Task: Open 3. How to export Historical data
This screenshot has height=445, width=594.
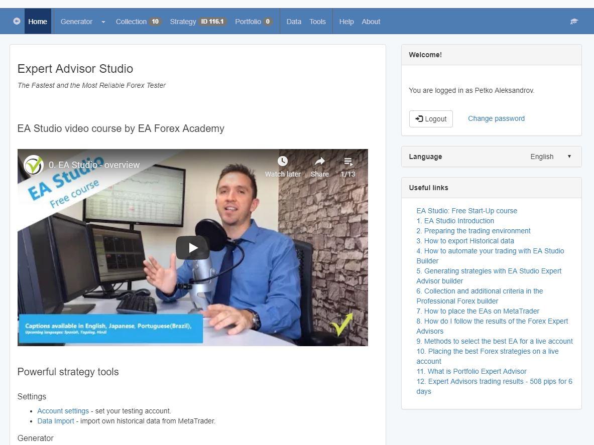Action: click(465, 241)
